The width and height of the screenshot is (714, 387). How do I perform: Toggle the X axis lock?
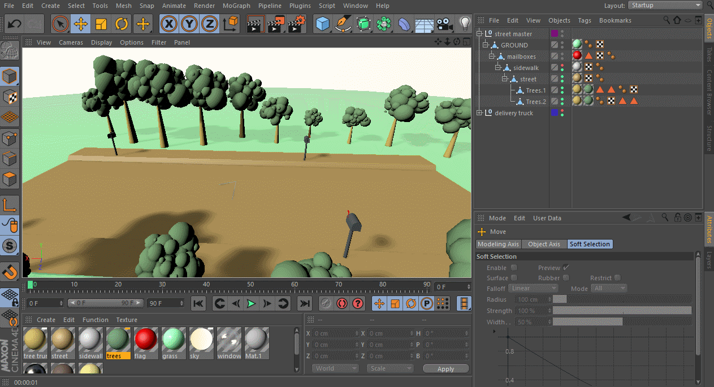pos(169,24)
